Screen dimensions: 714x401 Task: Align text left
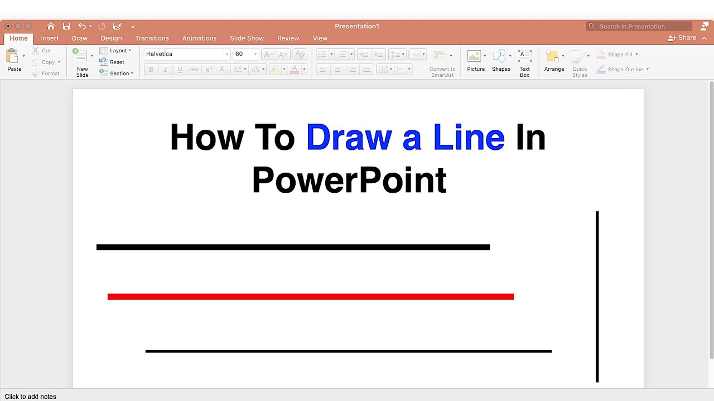coord(323,70)
